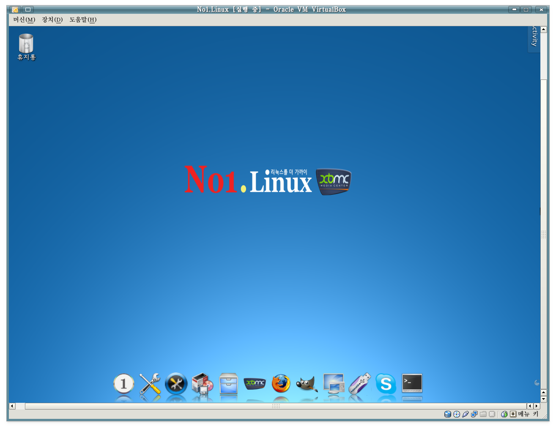Open the Activity tab at screen edge
The width and height of the screenshot is (556, 429).
tap(534, 39)
